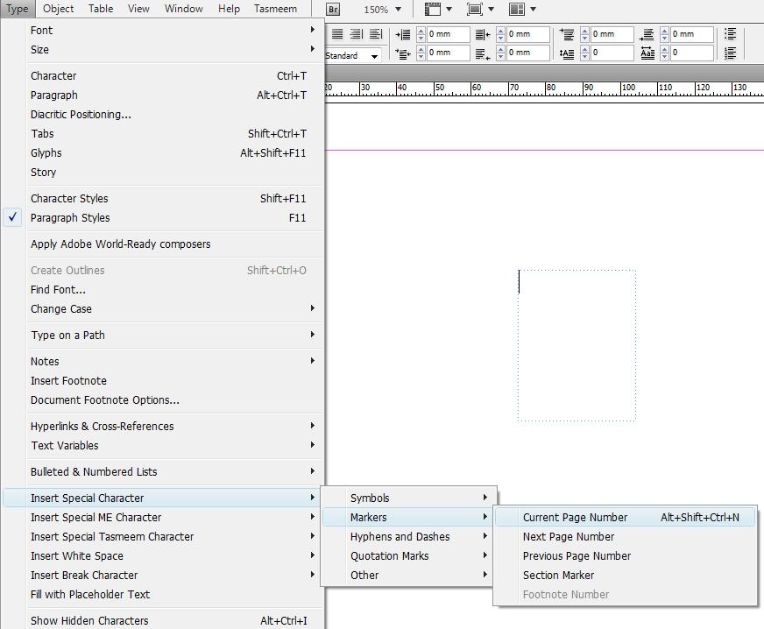The image size is (764, 629).
Task: Apply Justify all lines alignment
Action: pos(337,33)
